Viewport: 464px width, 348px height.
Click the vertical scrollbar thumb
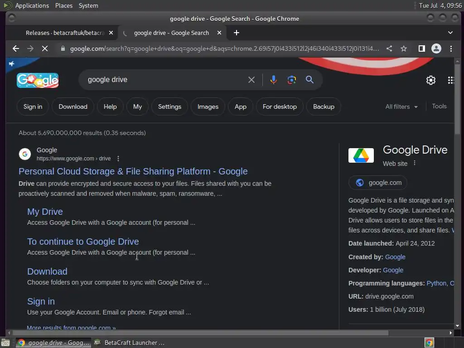click(x=457, y=99)
